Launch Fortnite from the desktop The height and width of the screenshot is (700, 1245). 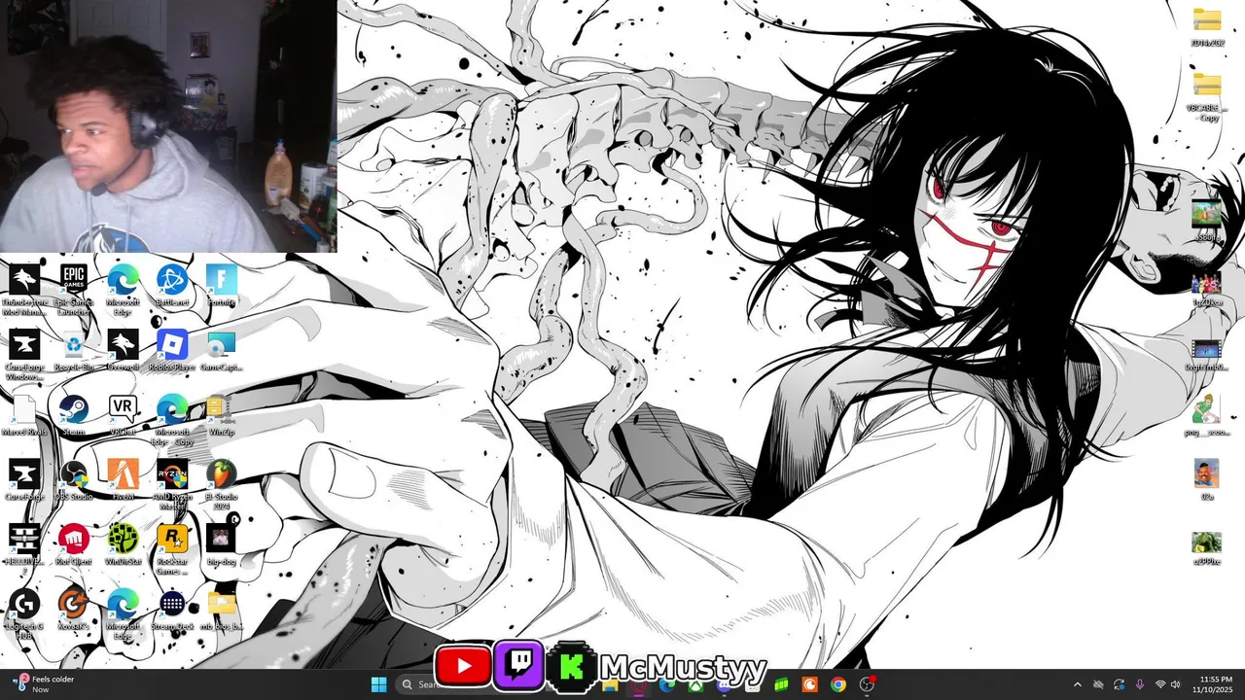222,286
